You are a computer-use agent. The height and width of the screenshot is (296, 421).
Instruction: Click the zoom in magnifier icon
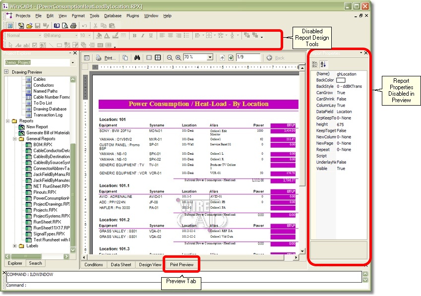pyautogui.click(x=178, y=58)
